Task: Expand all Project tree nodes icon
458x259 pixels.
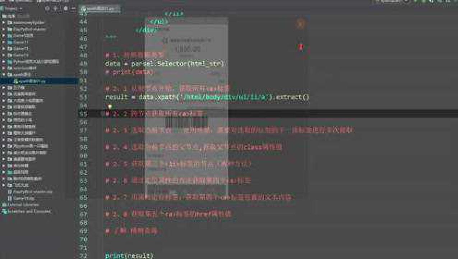Action: point(55,8)
